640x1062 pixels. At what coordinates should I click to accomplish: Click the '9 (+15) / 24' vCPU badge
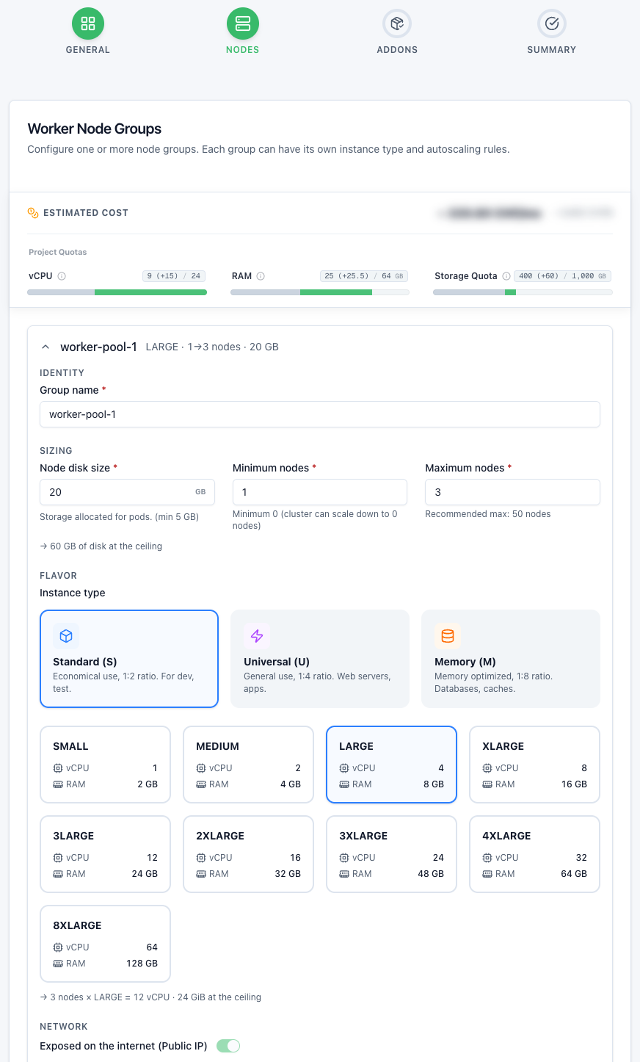(x=174, y=276)
